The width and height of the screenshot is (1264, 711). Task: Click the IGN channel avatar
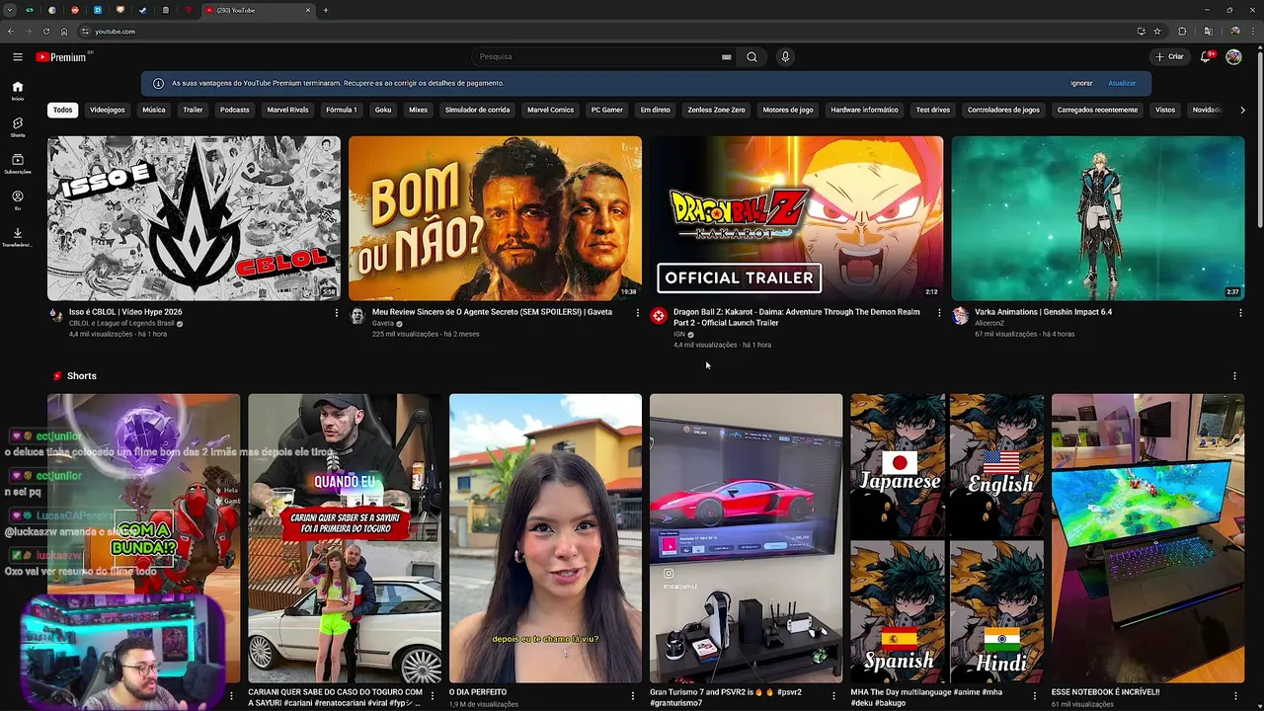point(659,316)
